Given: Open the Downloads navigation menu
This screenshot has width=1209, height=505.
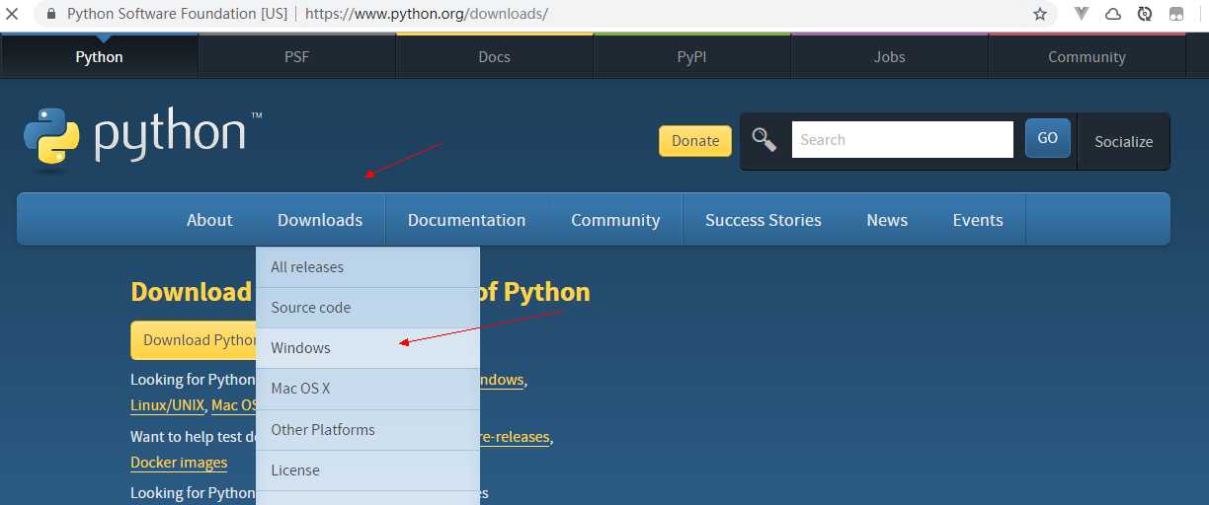Looking at the screenshot, I should tap(320, 220).
